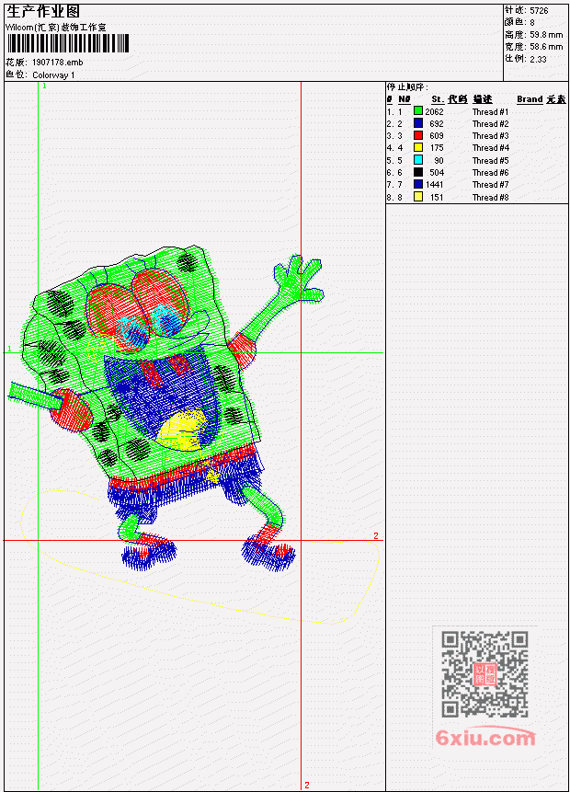The width and height of the screenshot is (570, 792).
Task: Click the '停止顺序' stop sequence label
Action: coord(407,87)
